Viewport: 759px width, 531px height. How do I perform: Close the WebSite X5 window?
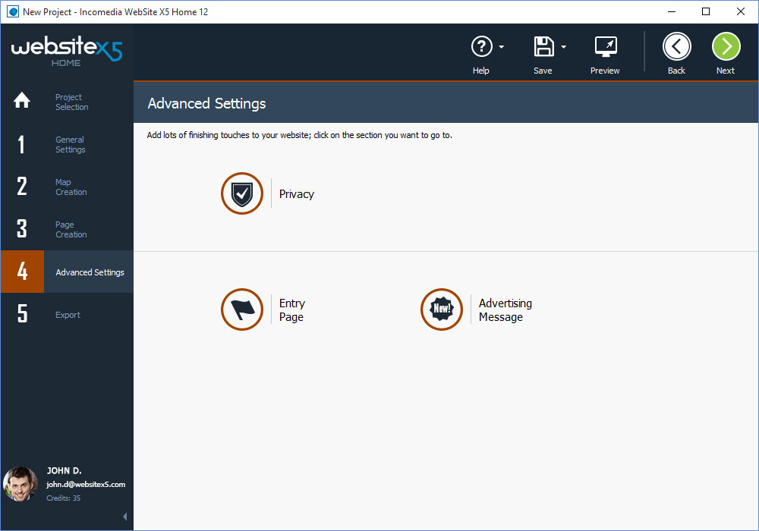click(741, 11)
